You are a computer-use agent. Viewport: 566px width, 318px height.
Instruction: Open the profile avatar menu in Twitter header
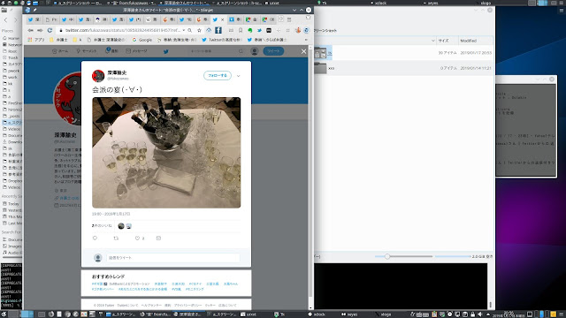(255, 51)
